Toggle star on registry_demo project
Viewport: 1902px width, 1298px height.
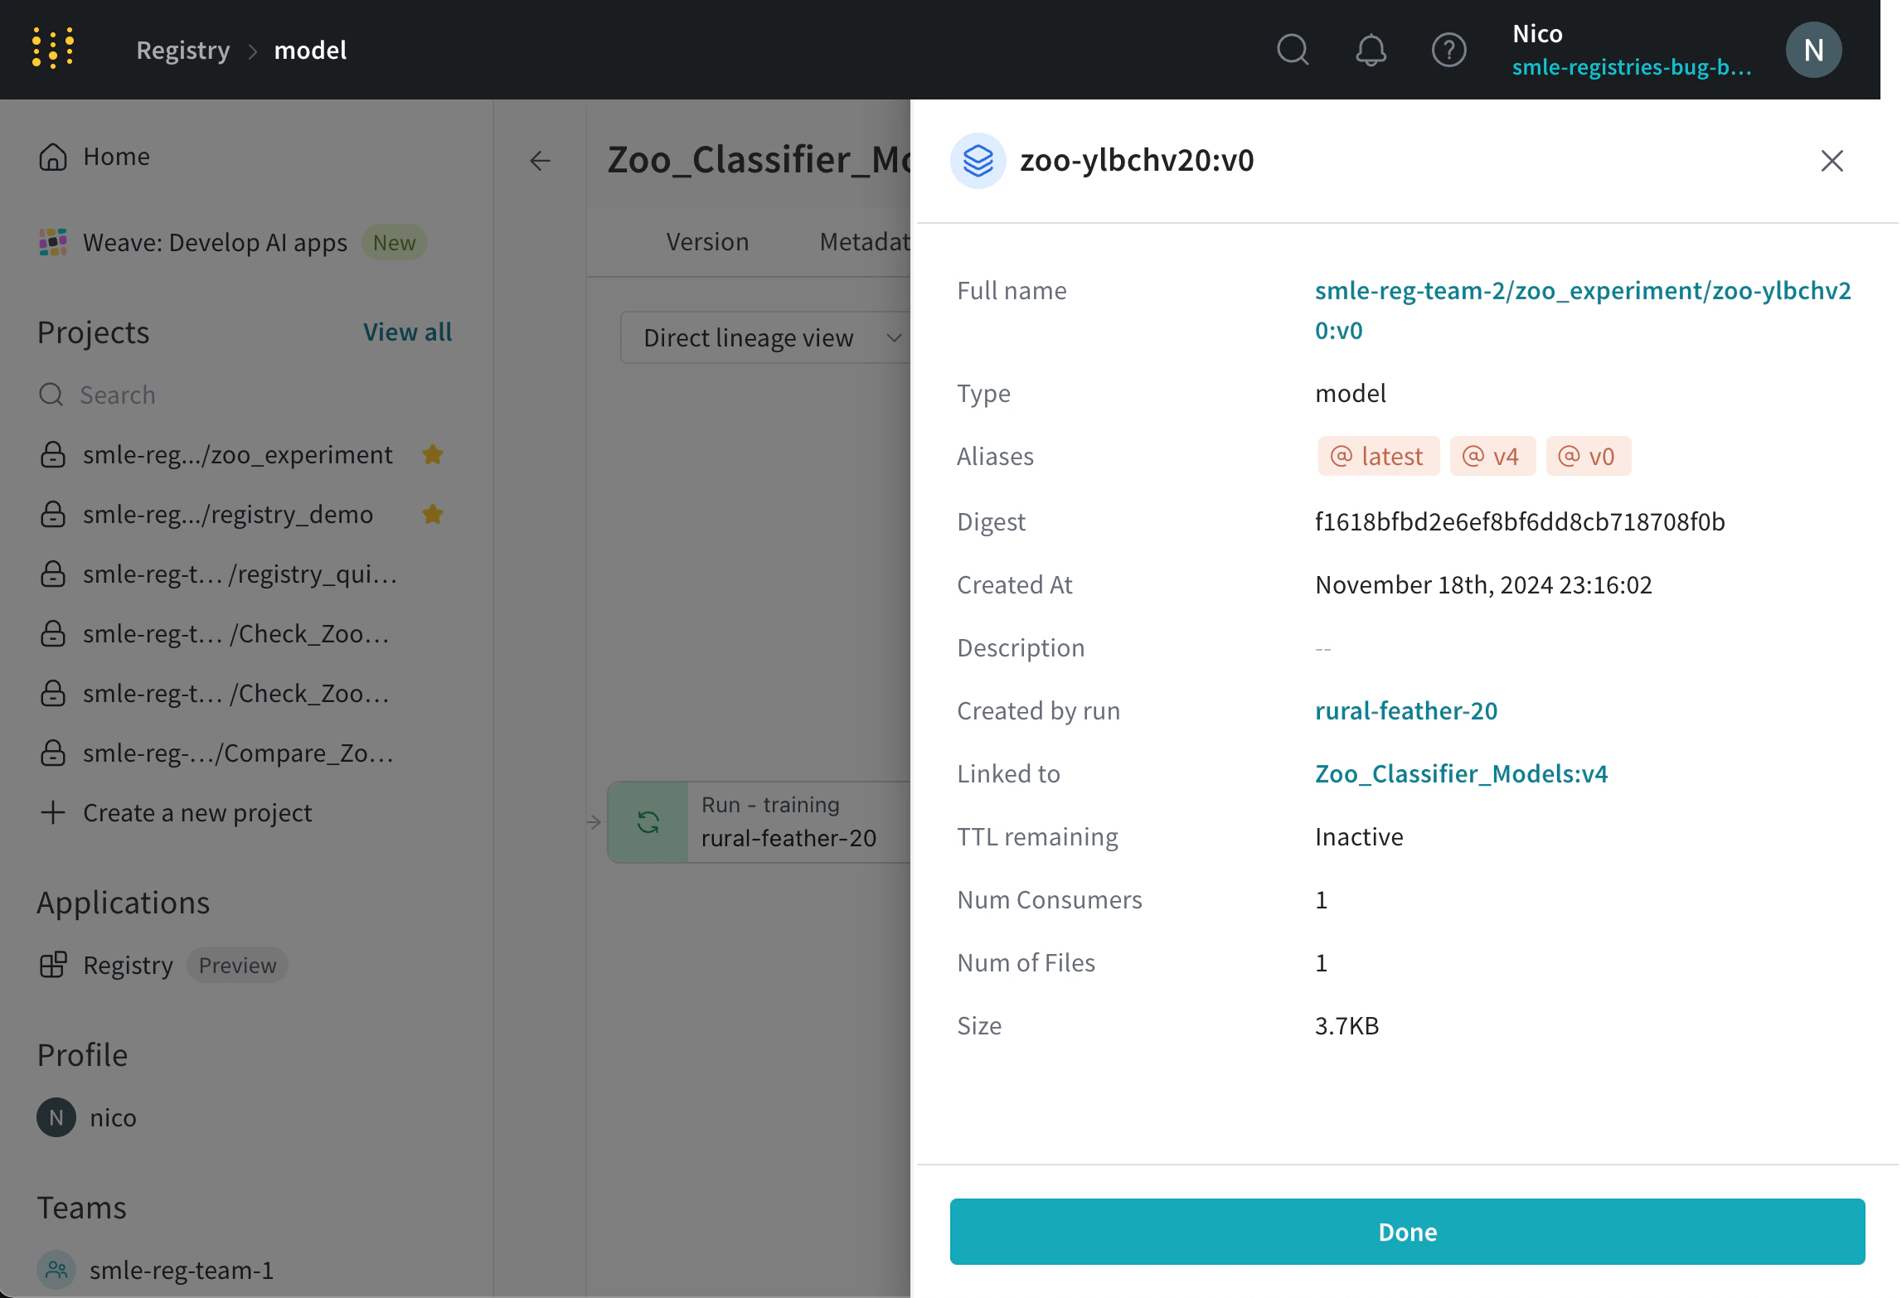tap(433, 514)
